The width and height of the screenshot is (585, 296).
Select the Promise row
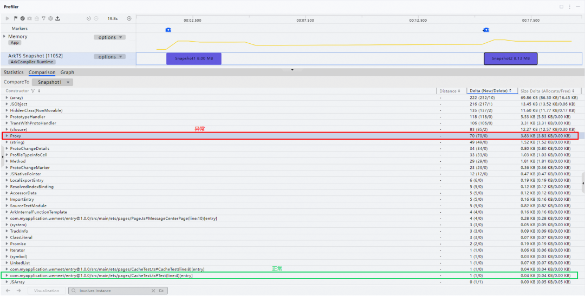[292, 244]
